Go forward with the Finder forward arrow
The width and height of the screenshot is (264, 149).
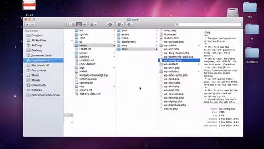click(x=33, y=24)
